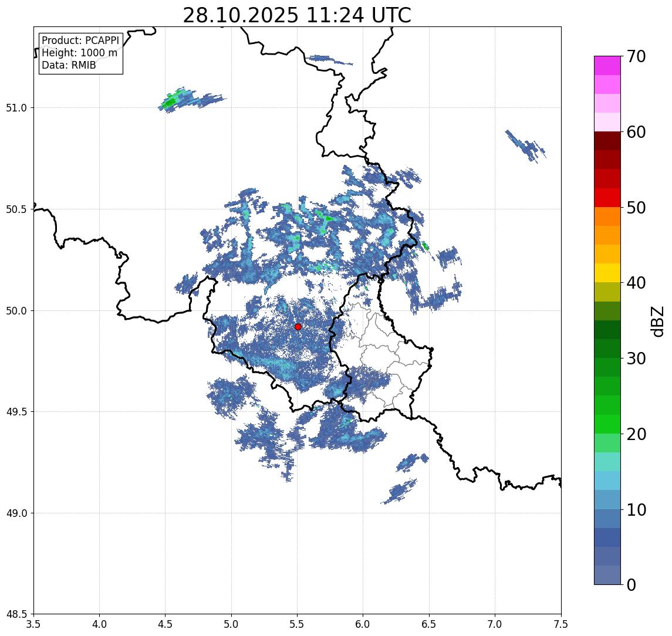
Task: Click the latitude axis label 50.5
Action: tap(16, 209)
